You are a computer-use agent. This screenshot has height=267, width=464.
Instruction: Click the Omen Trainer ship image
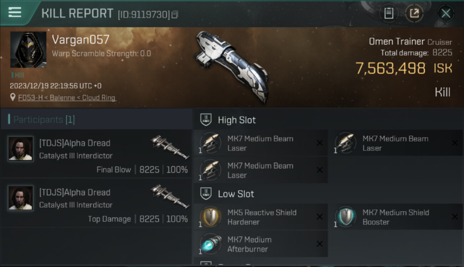click(232, 66)
